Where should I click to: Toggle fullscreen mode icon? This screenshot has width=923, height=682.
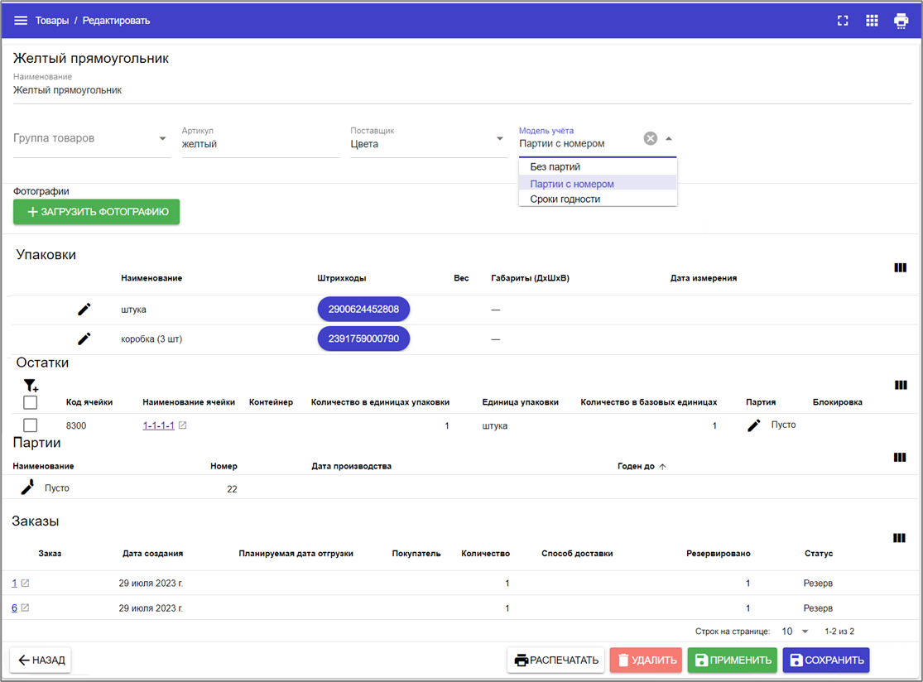(x=843, y=21)
